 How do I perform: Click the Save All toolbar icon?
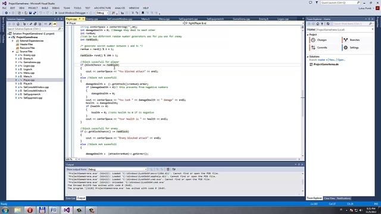coord(35,13)
